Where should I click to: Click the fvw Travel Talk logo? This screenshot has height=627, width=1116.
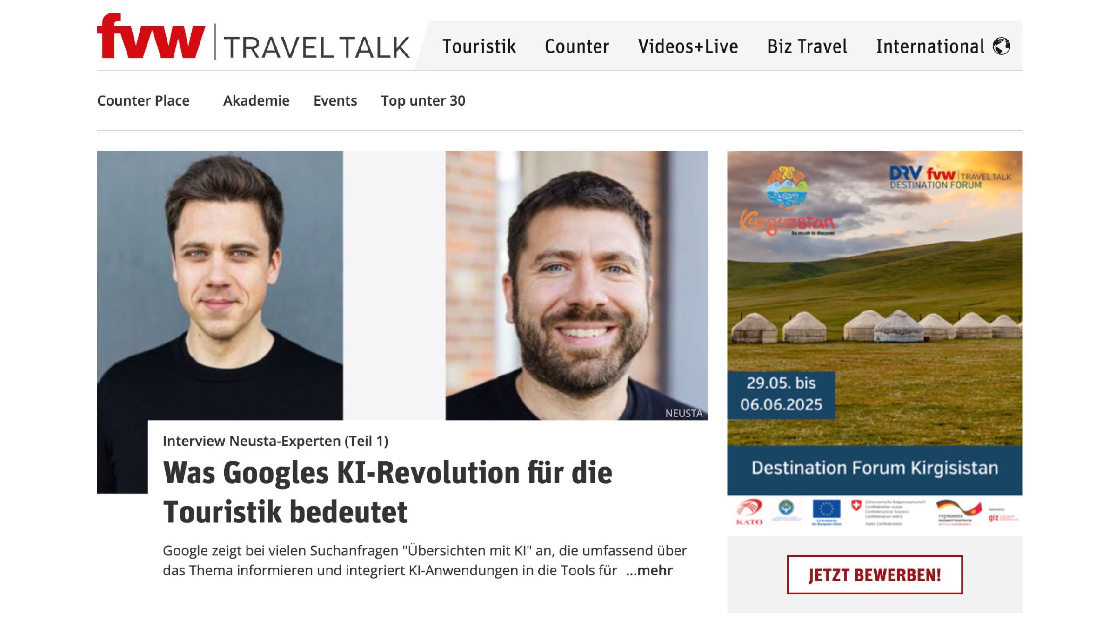point(254,37)
